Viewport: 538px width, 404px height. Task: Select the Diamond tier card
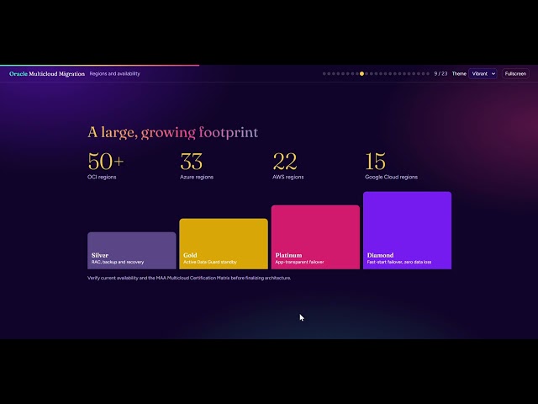pyautogui.click(x=407, y=230)
